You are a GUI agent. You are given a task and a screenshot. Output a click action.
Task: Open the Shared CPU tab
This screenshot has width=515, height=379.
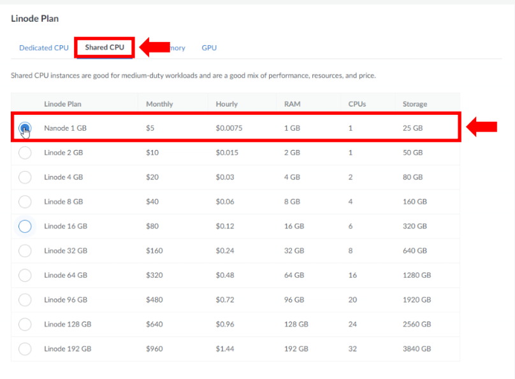click(x=105, y=47)
